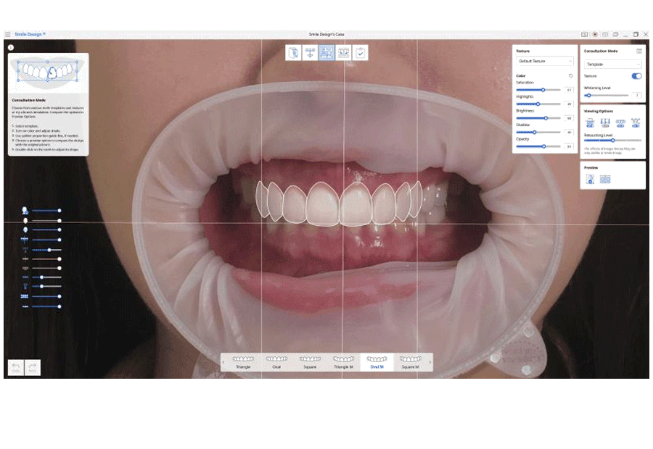Viewport: 653px width, 449px height.
Task: Click the Redo button
Action: [33, 367]
